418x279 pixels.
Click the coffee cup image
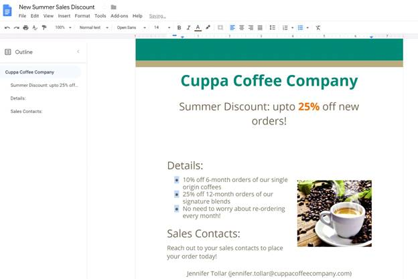pos(334,213)
